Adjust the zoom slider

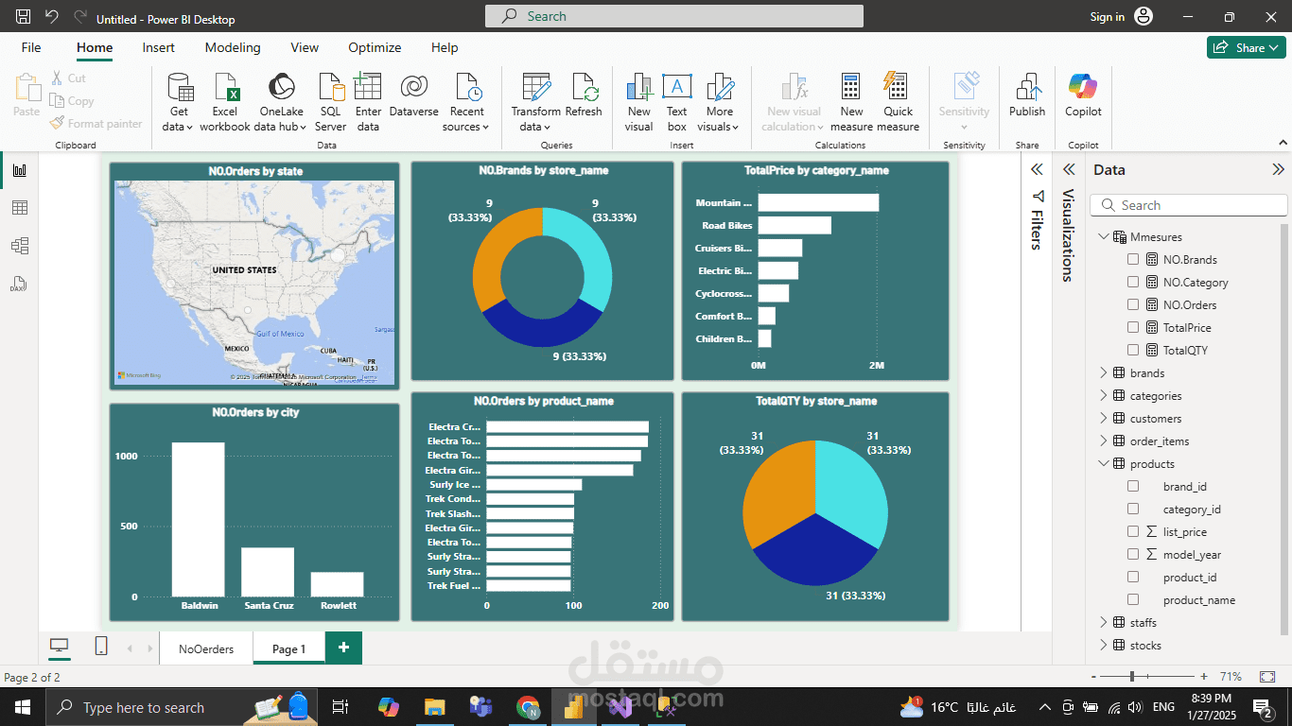1132,677
